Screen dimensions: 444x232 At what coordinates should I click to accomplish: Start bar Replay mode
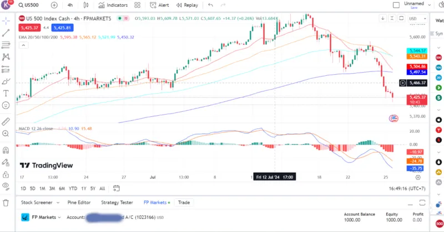[x=187, y=5]
